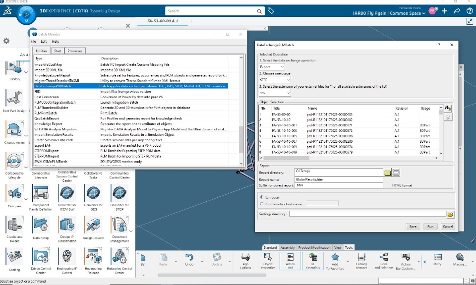476x285 pixels.
Task: Click the Share arrow icon
Action: 457,11
